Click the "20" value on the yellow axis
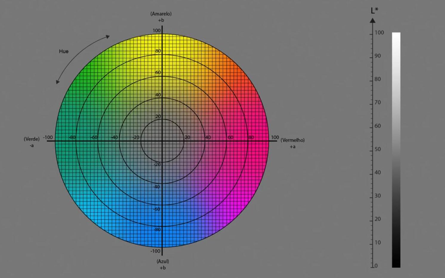The height and width of the screenshot is (278, 445). click(158, 117)
